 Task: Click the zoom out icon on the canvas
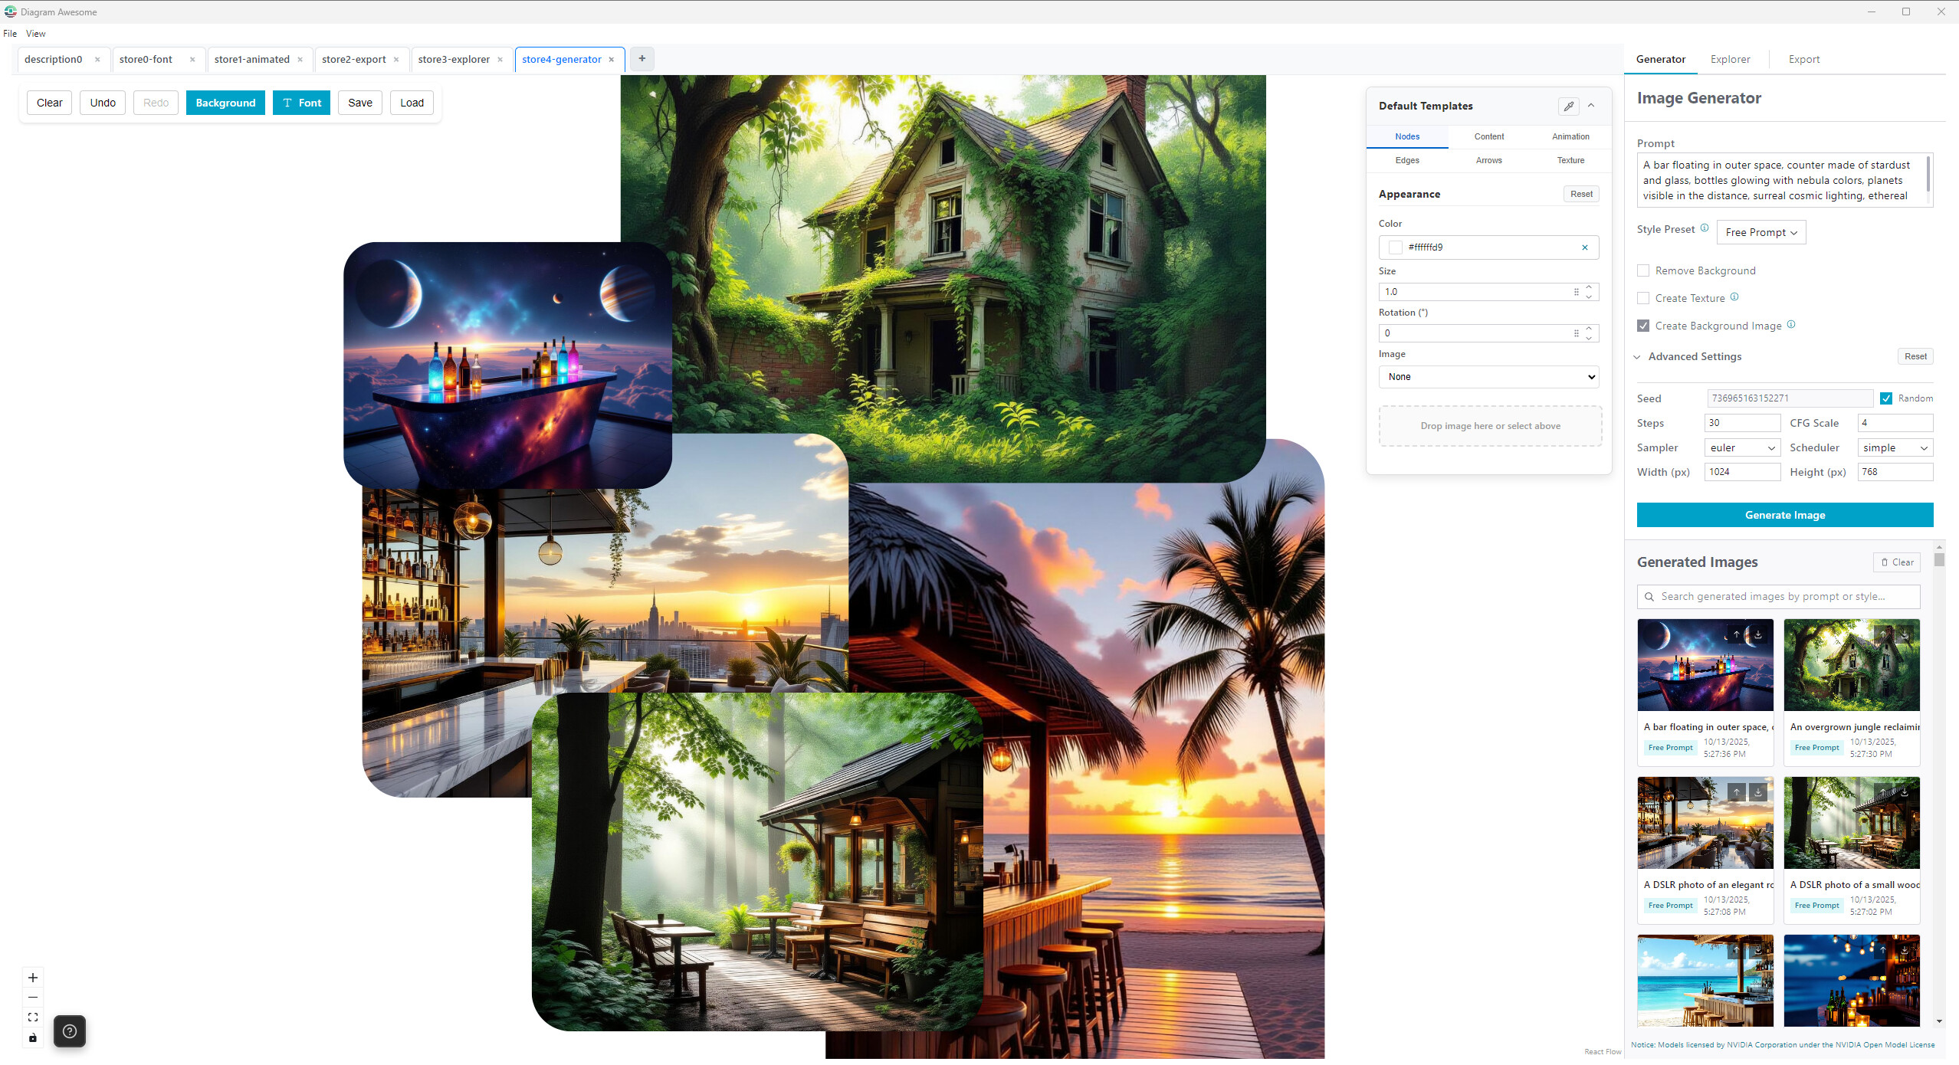point(33,998)
